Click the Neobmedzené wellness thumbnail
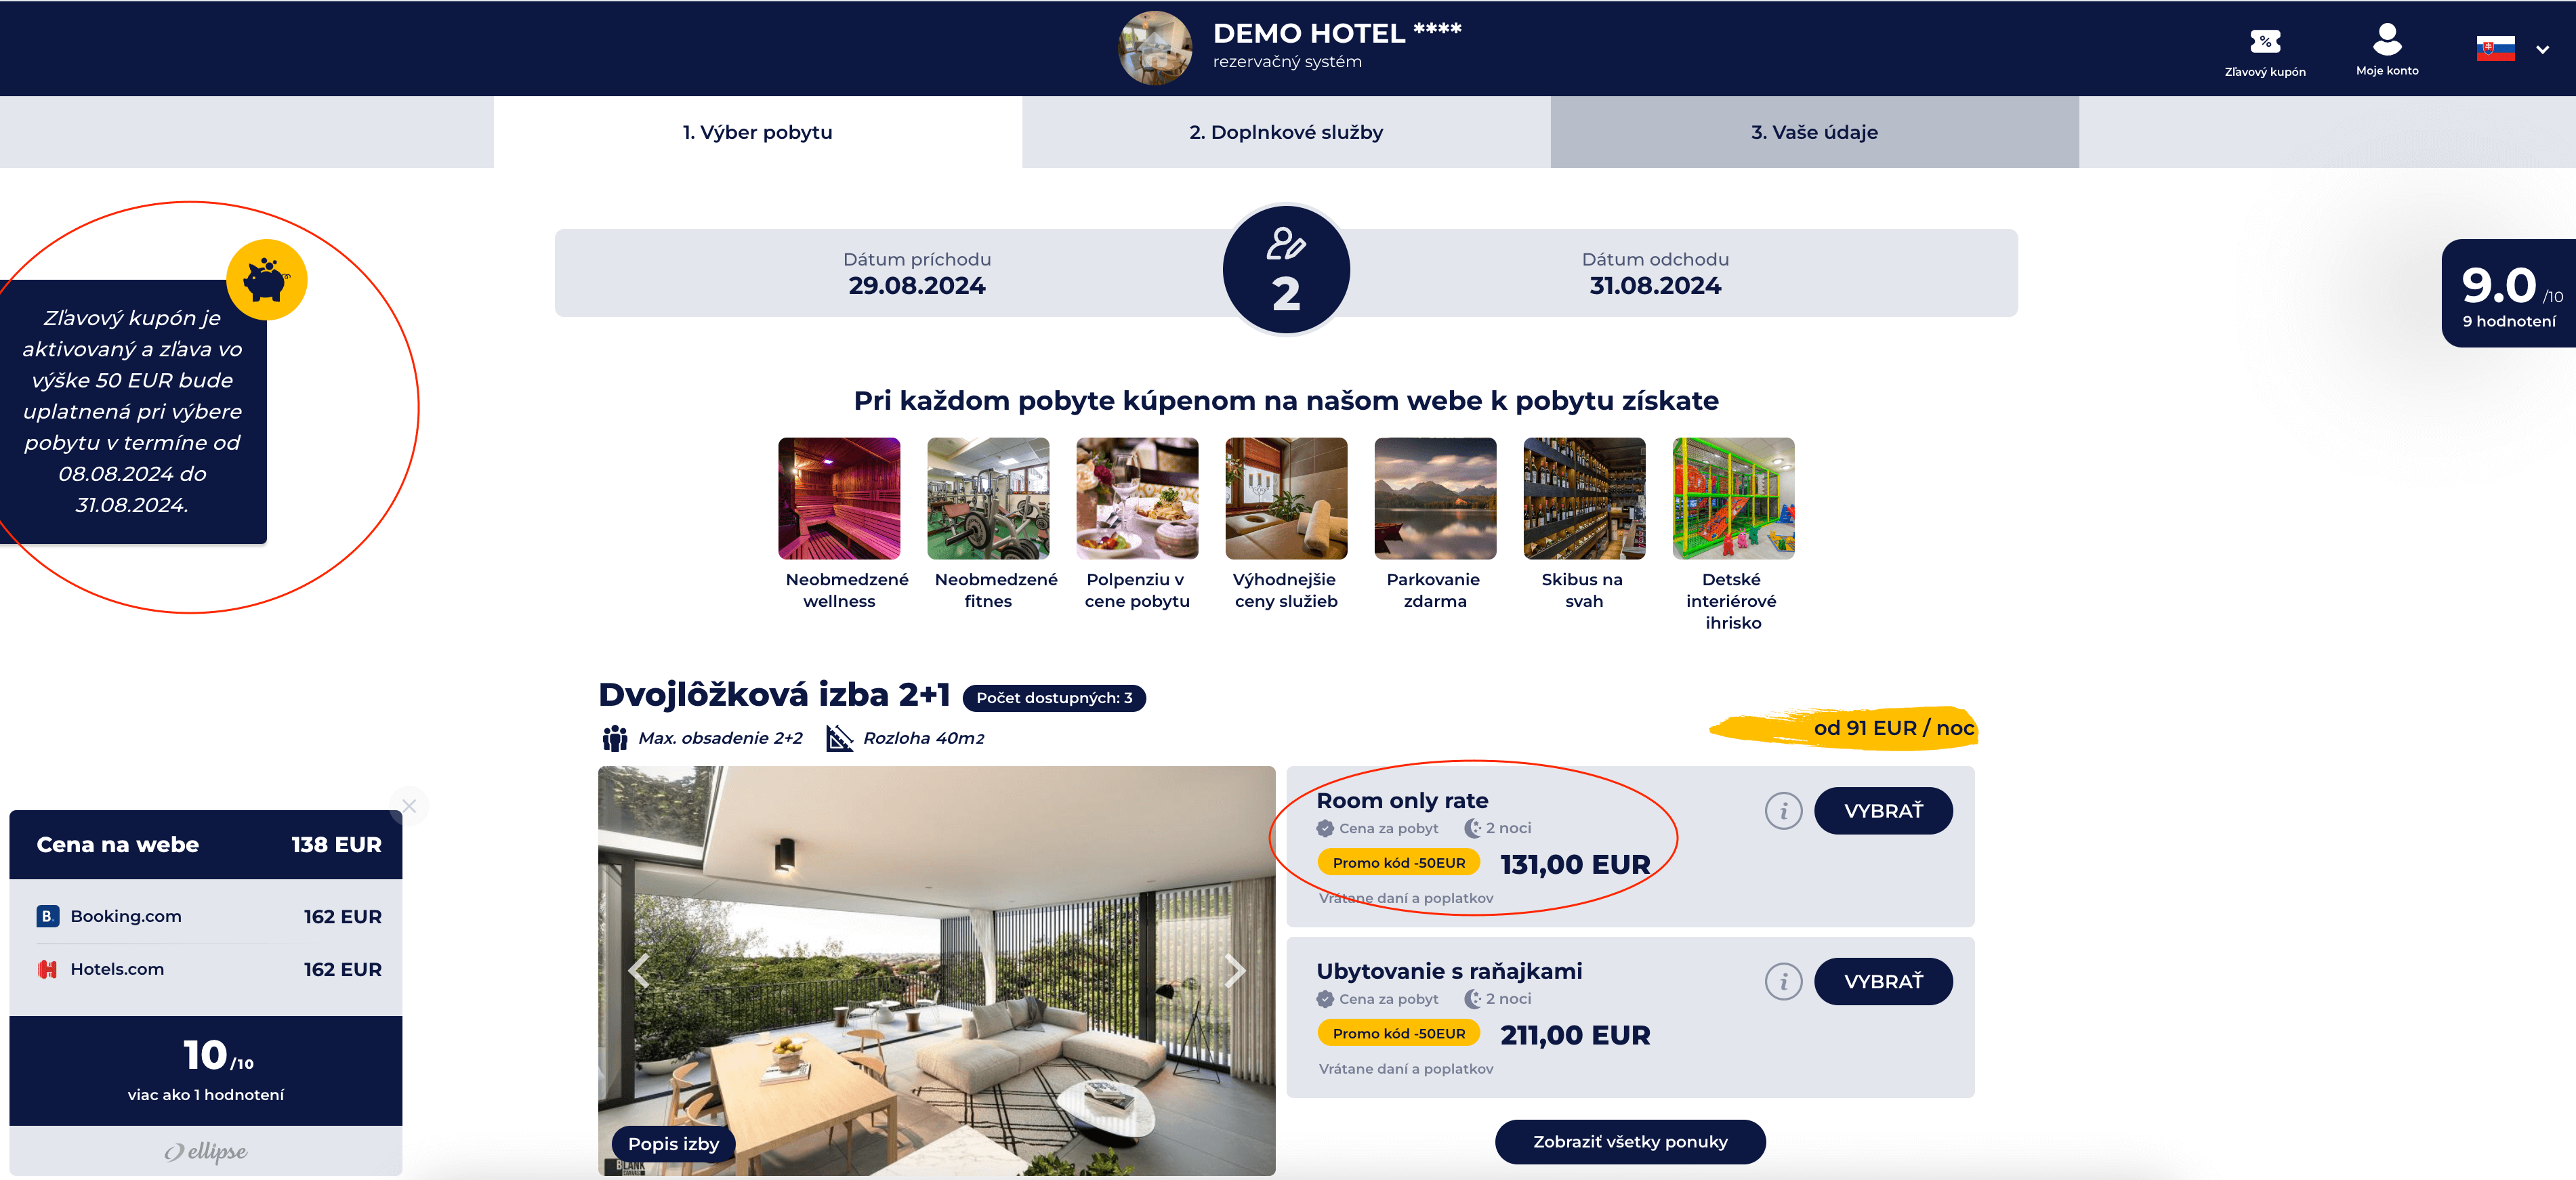 (x=839, y=498)
